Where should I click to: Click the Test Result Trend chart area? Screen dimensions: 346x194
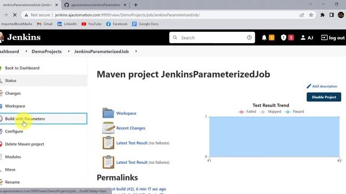[x=274, y=137]
